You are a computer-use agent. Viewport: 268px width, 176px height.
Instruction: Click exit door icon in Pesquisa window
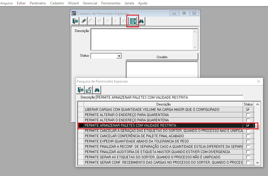coord(80,90)
